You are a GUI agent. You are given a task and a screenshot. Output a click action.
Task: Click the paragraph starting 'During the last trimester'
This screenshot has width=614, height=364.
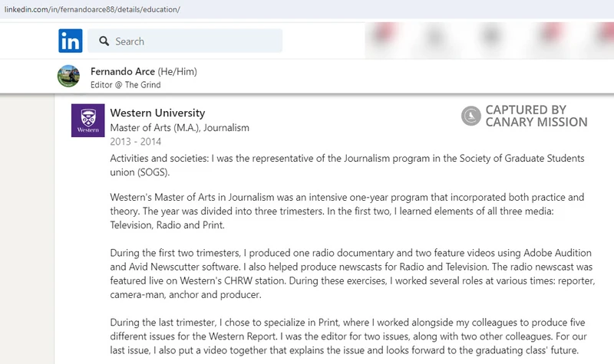348,336
